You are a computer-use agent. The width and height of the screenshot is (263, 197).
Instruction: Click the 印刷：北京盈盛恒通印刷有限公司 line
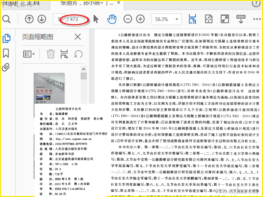(x=66, y=159)
